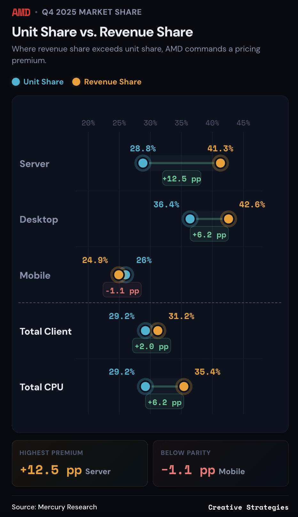
Task: Select the Desktop row label
Action: click(x=39, y=219)
